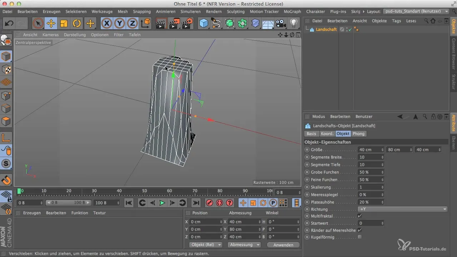Screen dimensions: 457x257
Task: Toggle Landschaft object visibility dots
Action: tap(346, 30)
